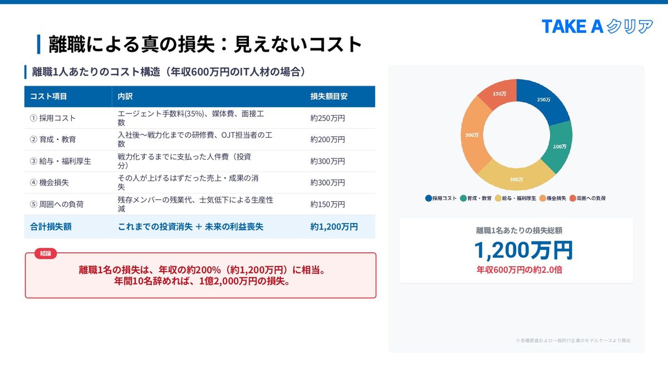
Task: Click the TAKE A クリア logo
Action: pyautogui.click(x=597, y=26)
